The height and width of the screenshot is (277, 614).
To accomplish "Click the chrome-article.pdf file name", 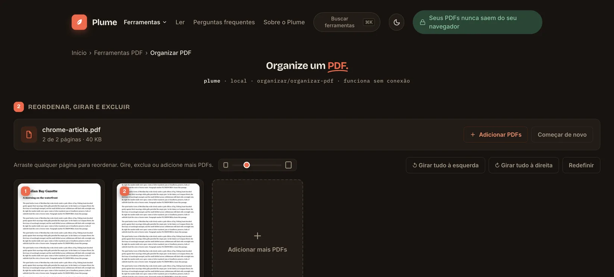I will [72, 130].
